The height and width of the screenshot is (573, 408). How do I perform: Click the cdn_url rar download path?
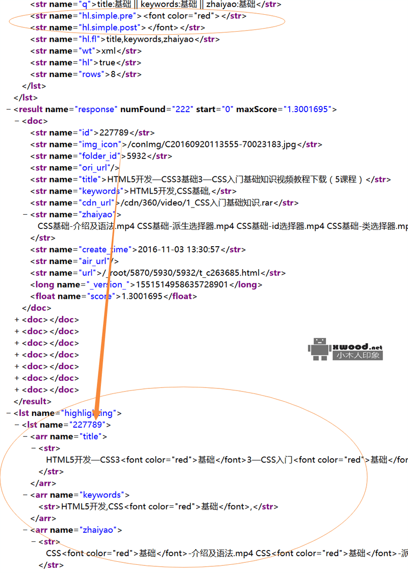coord(199,202)
